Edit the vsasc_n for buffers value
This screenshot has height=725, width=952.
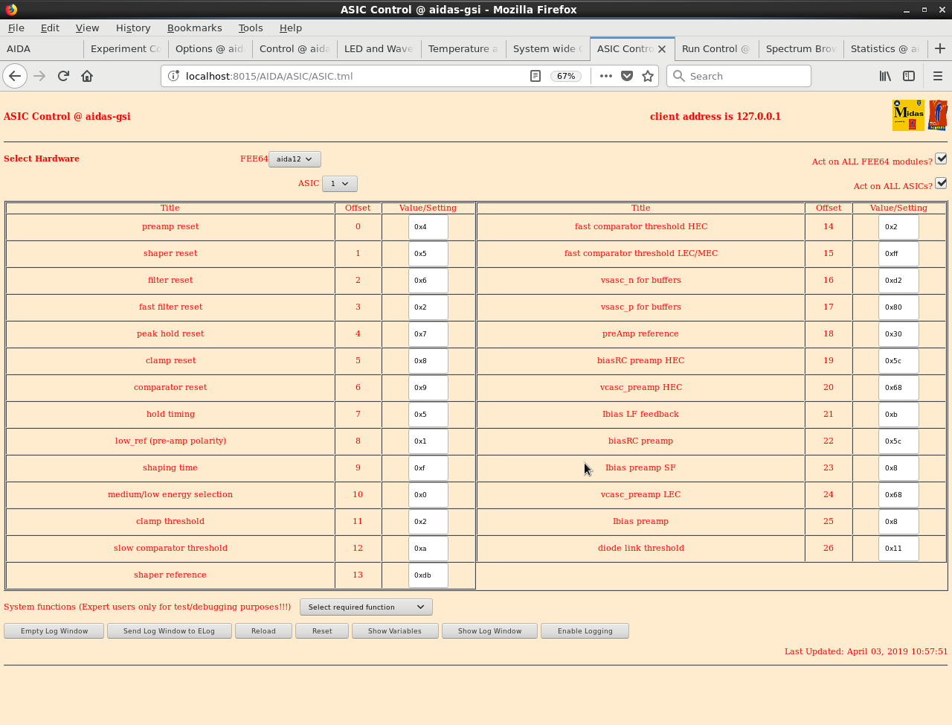(x=898, y=281)
